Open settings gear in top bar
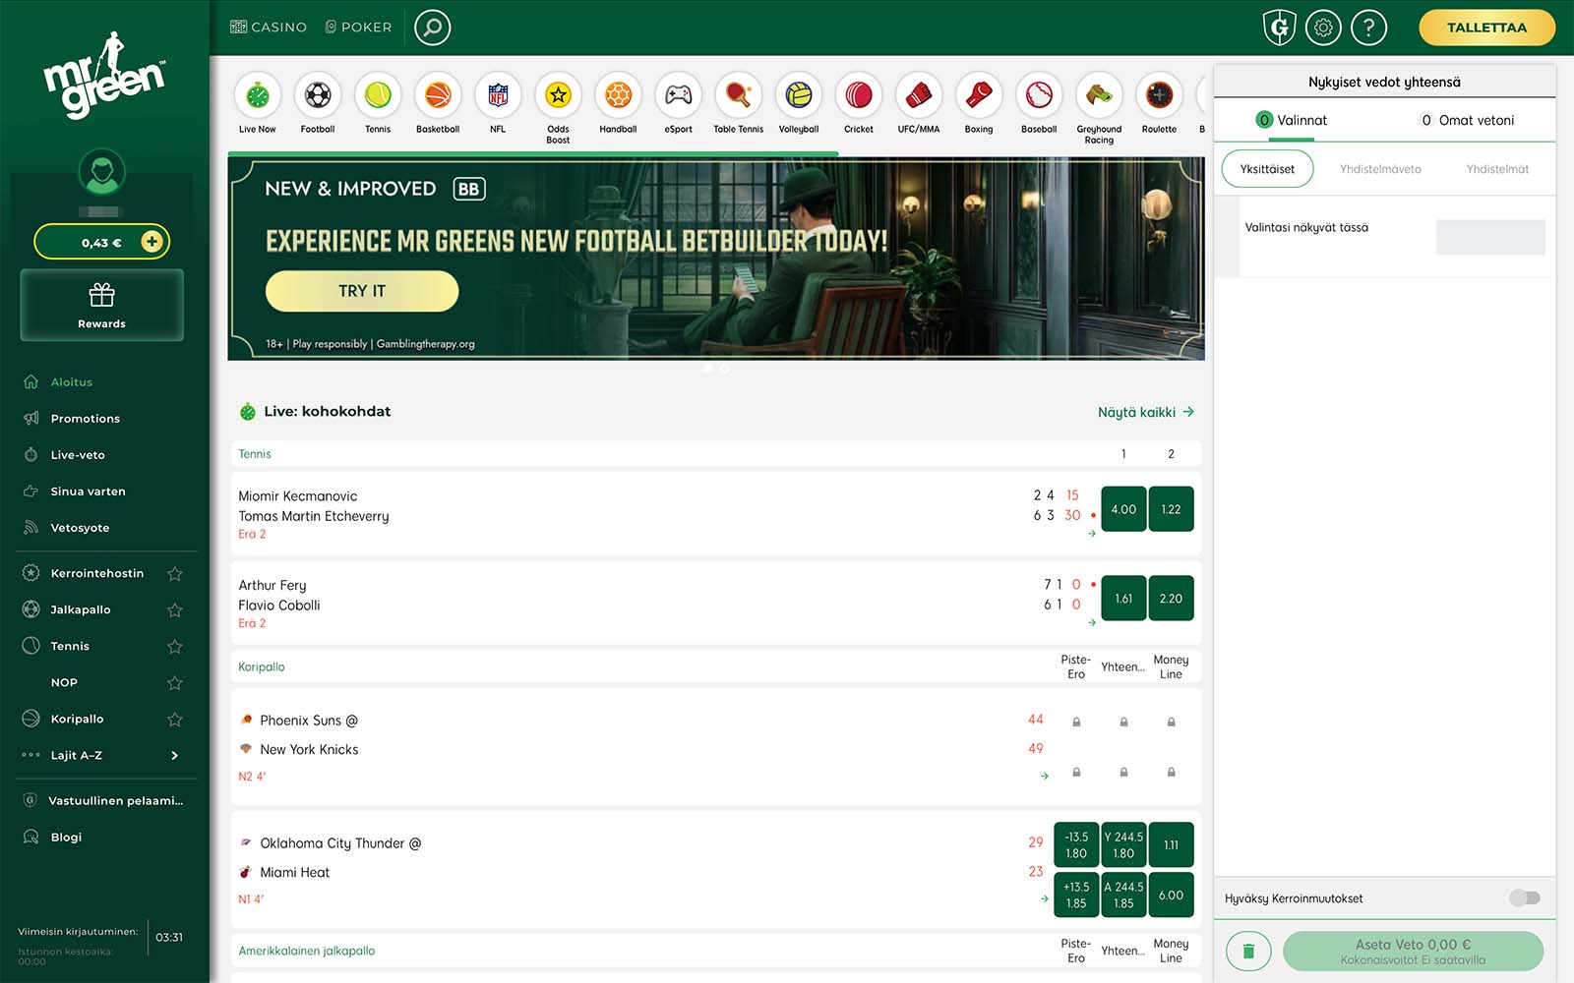The width and height of the screenshot is (1574, 983). coord(1323,28)
